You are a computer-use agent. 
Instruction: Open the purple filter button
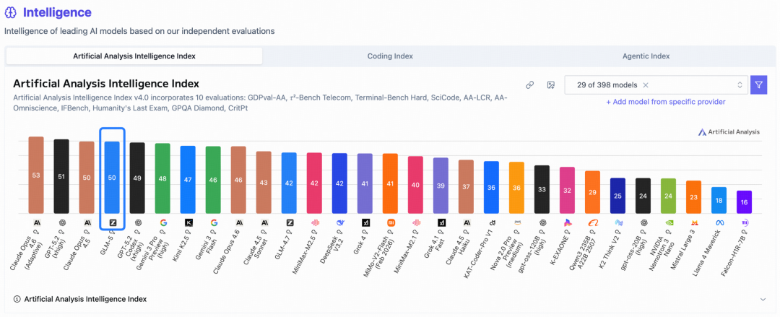click(758, 85)
